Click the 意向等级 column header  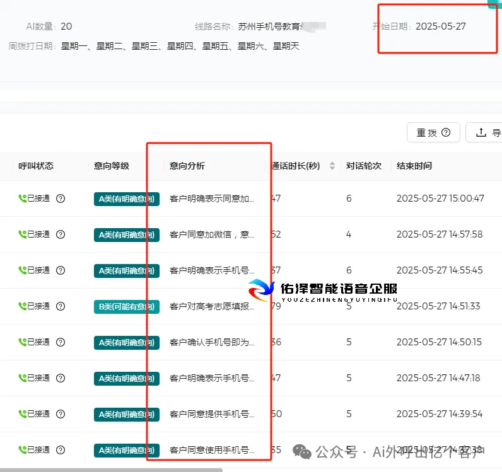coord(112,166)
